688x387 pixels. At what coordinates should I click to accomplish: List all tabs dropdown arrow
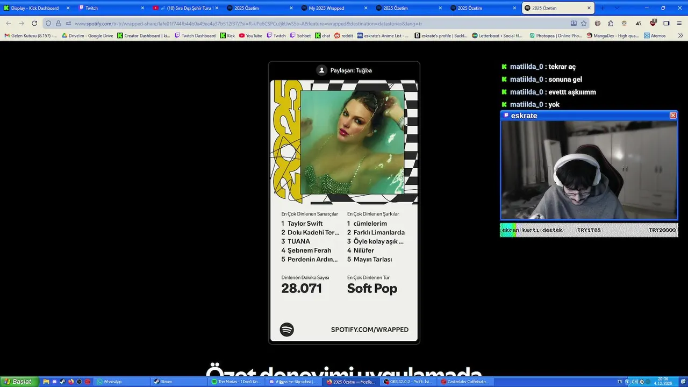[x=617, y=8]
